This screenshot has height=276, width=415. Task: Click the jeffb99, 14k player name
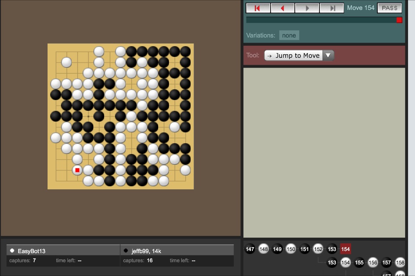[147, 251]
